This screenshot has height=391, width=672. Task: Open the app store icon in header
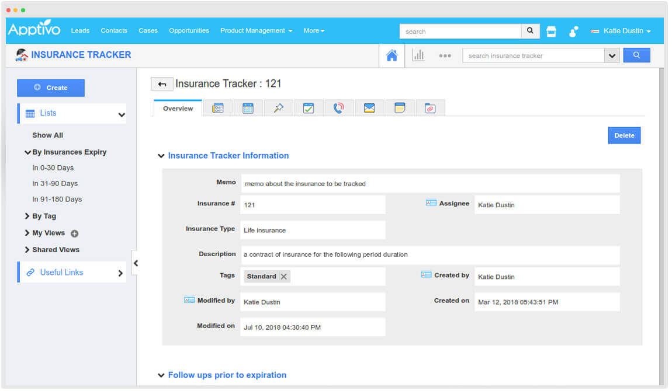pyautogui.click(x=551, y=32)
